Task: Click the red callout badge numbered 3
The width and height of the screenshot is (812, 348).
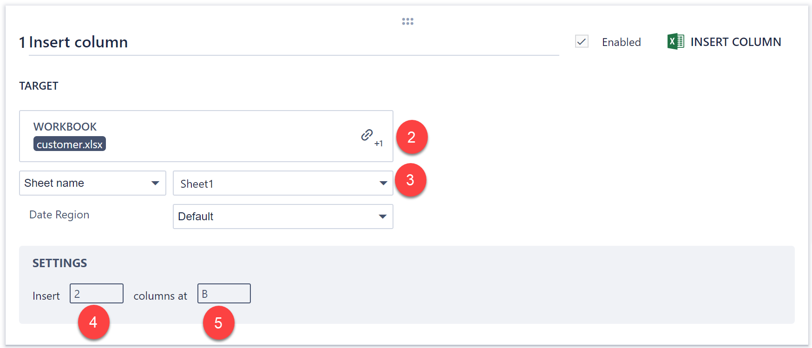Action: 410,180
